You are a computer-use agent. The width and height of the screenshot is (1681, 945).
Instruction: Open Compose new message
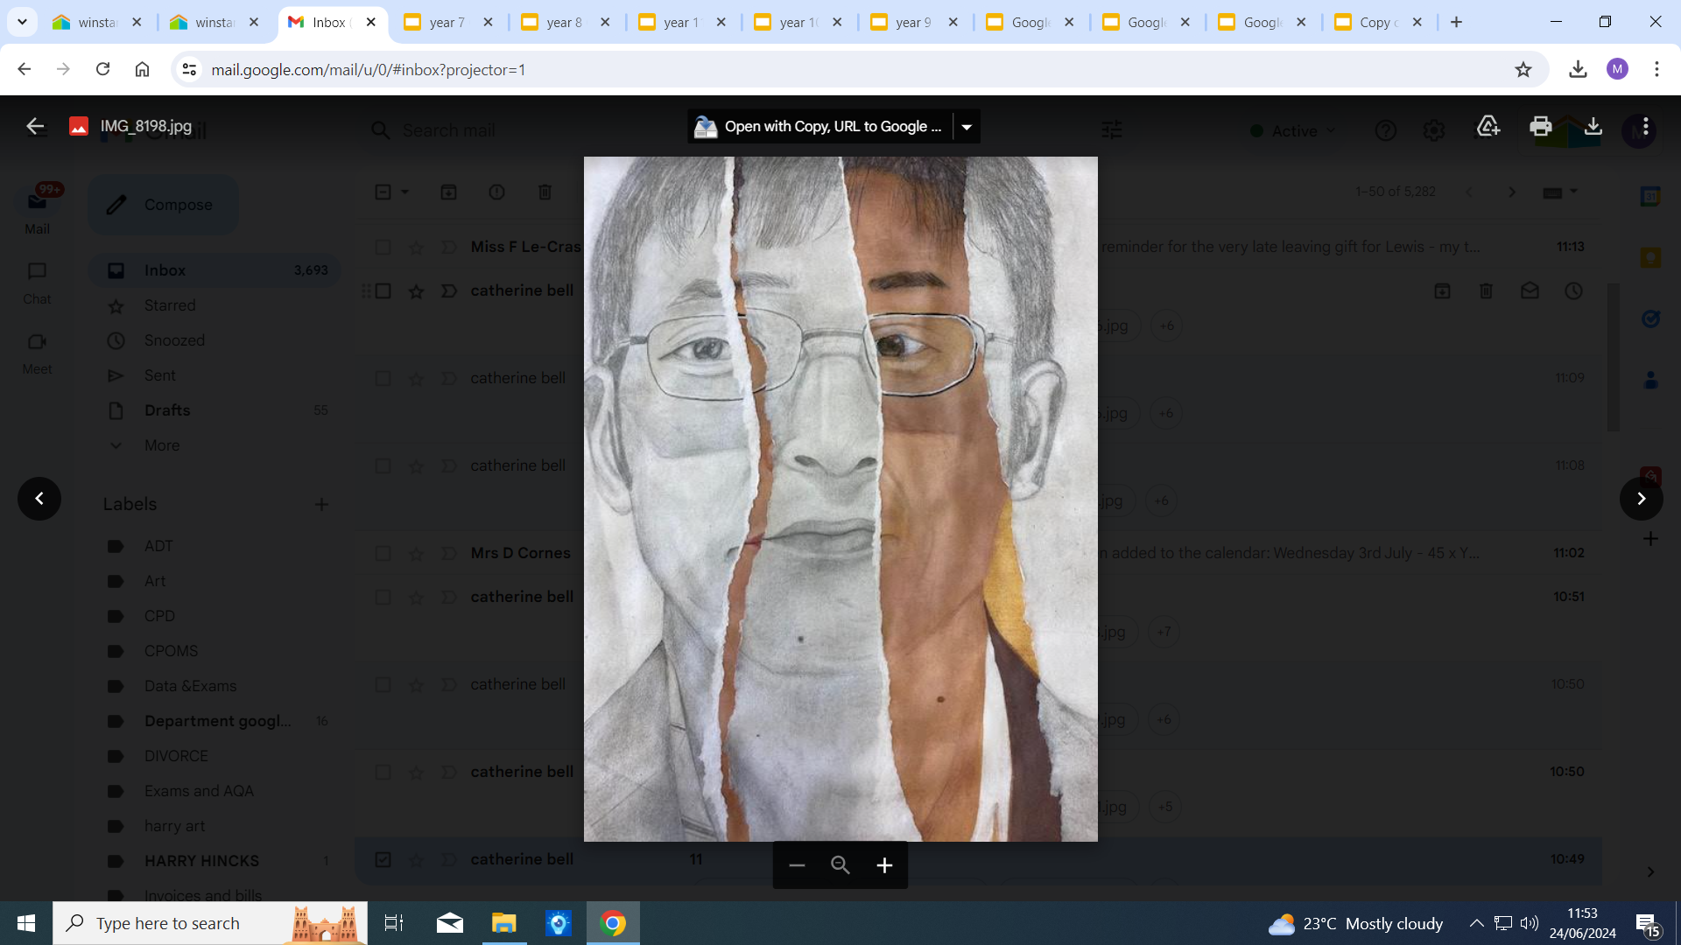163,205
